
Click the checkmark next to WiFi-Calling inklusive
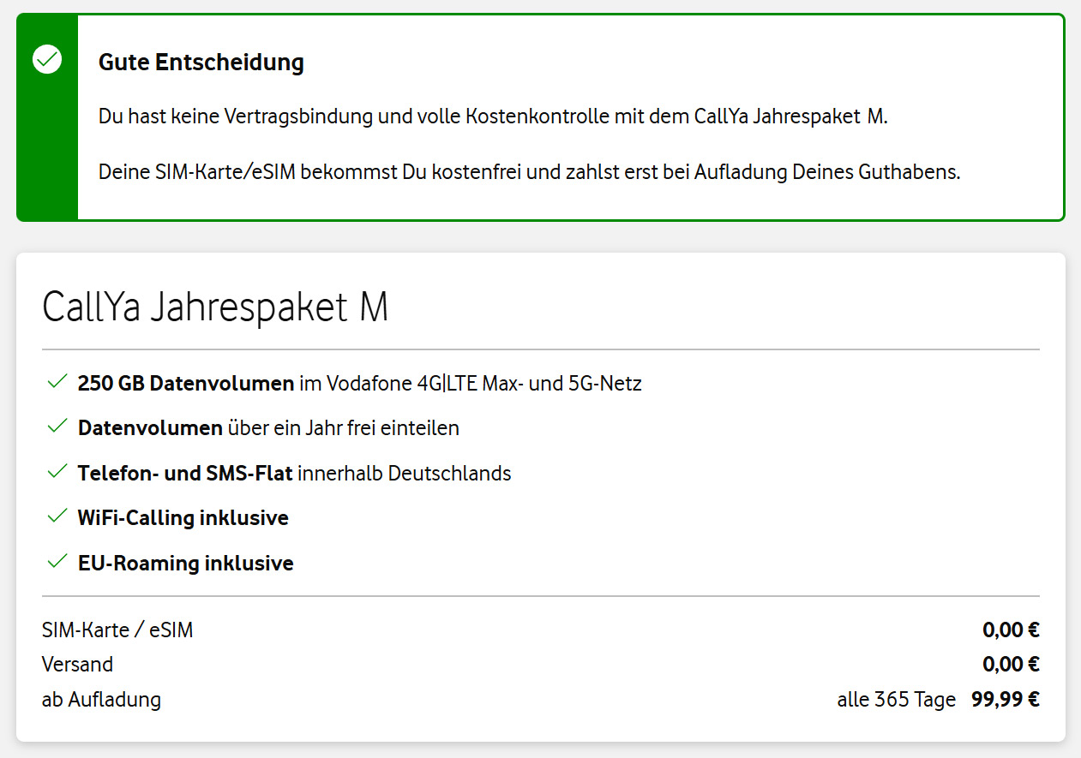[57, 516]
